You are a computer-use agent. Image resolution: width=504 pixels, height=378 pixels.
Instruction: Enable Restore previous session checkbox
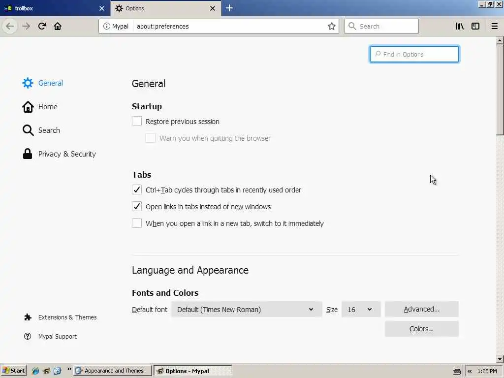pos(137,121)
